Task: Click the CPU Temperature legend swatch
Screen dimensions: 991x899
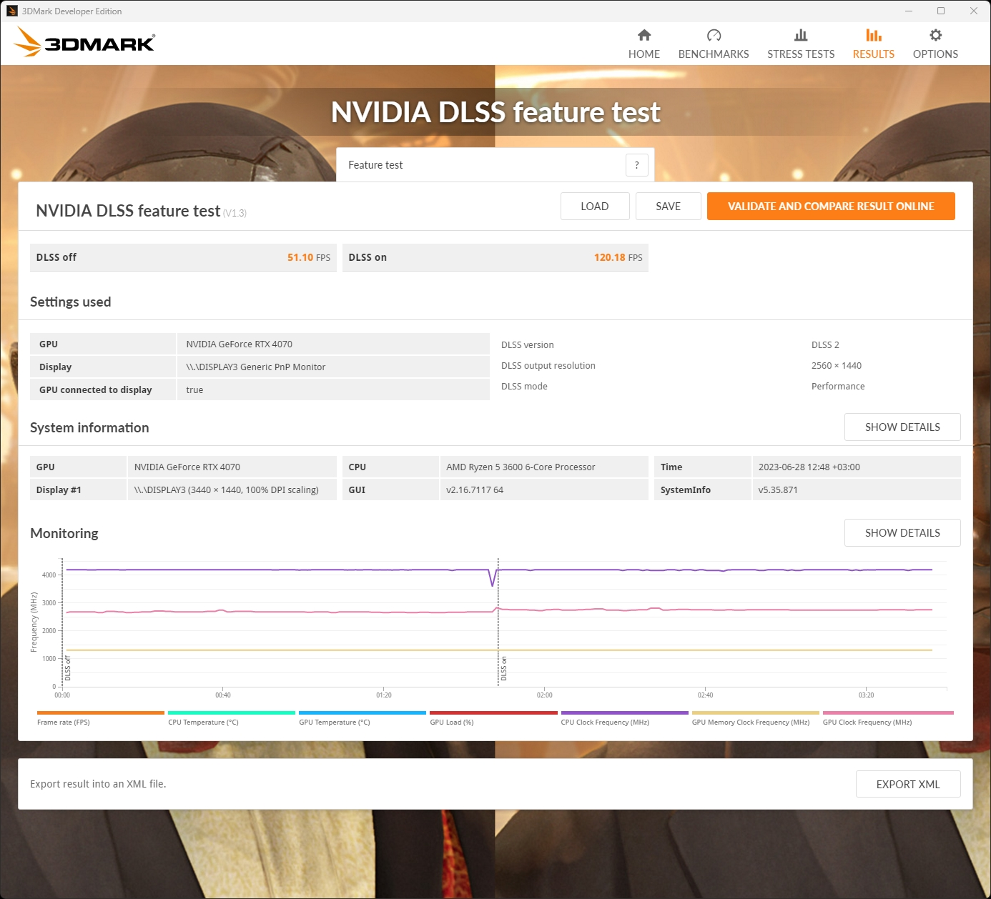Action: (x=232, y=712)
